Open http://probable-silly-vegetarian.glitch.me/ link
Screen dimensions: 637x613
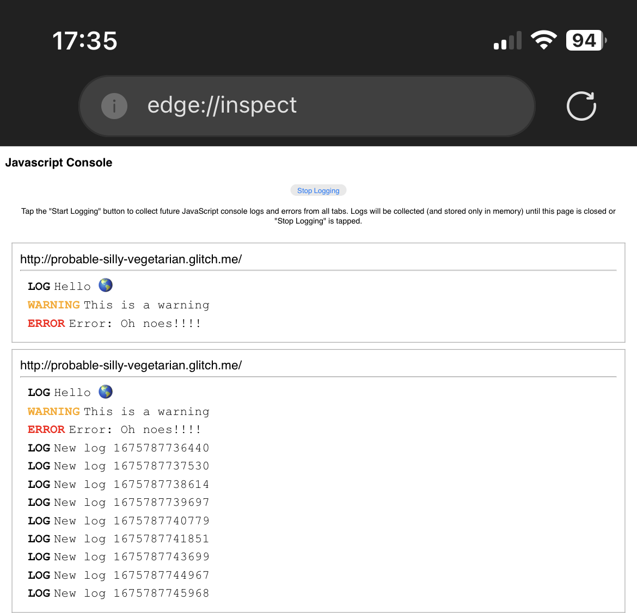point(131,259)
